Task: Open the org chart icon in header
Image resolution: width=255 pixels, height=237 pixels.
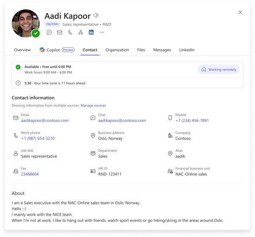Action: (x=81, y=32)
